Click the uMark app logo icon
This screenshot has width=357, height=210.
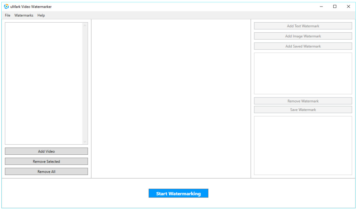pos(6,7)
